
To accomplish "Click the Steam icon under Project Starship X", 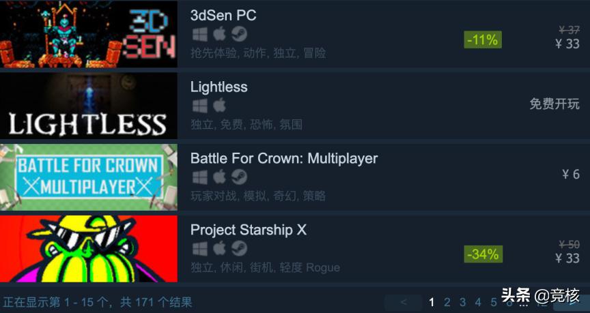I will coord(239,249).
